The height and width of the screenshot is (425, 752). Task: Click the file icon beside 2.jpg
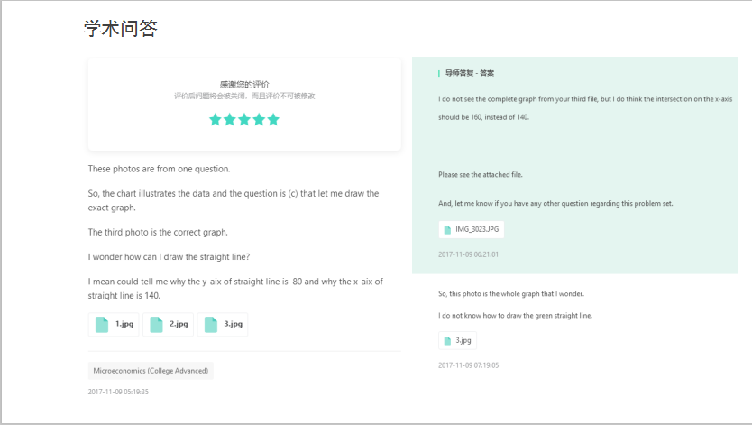click(156, 325)
